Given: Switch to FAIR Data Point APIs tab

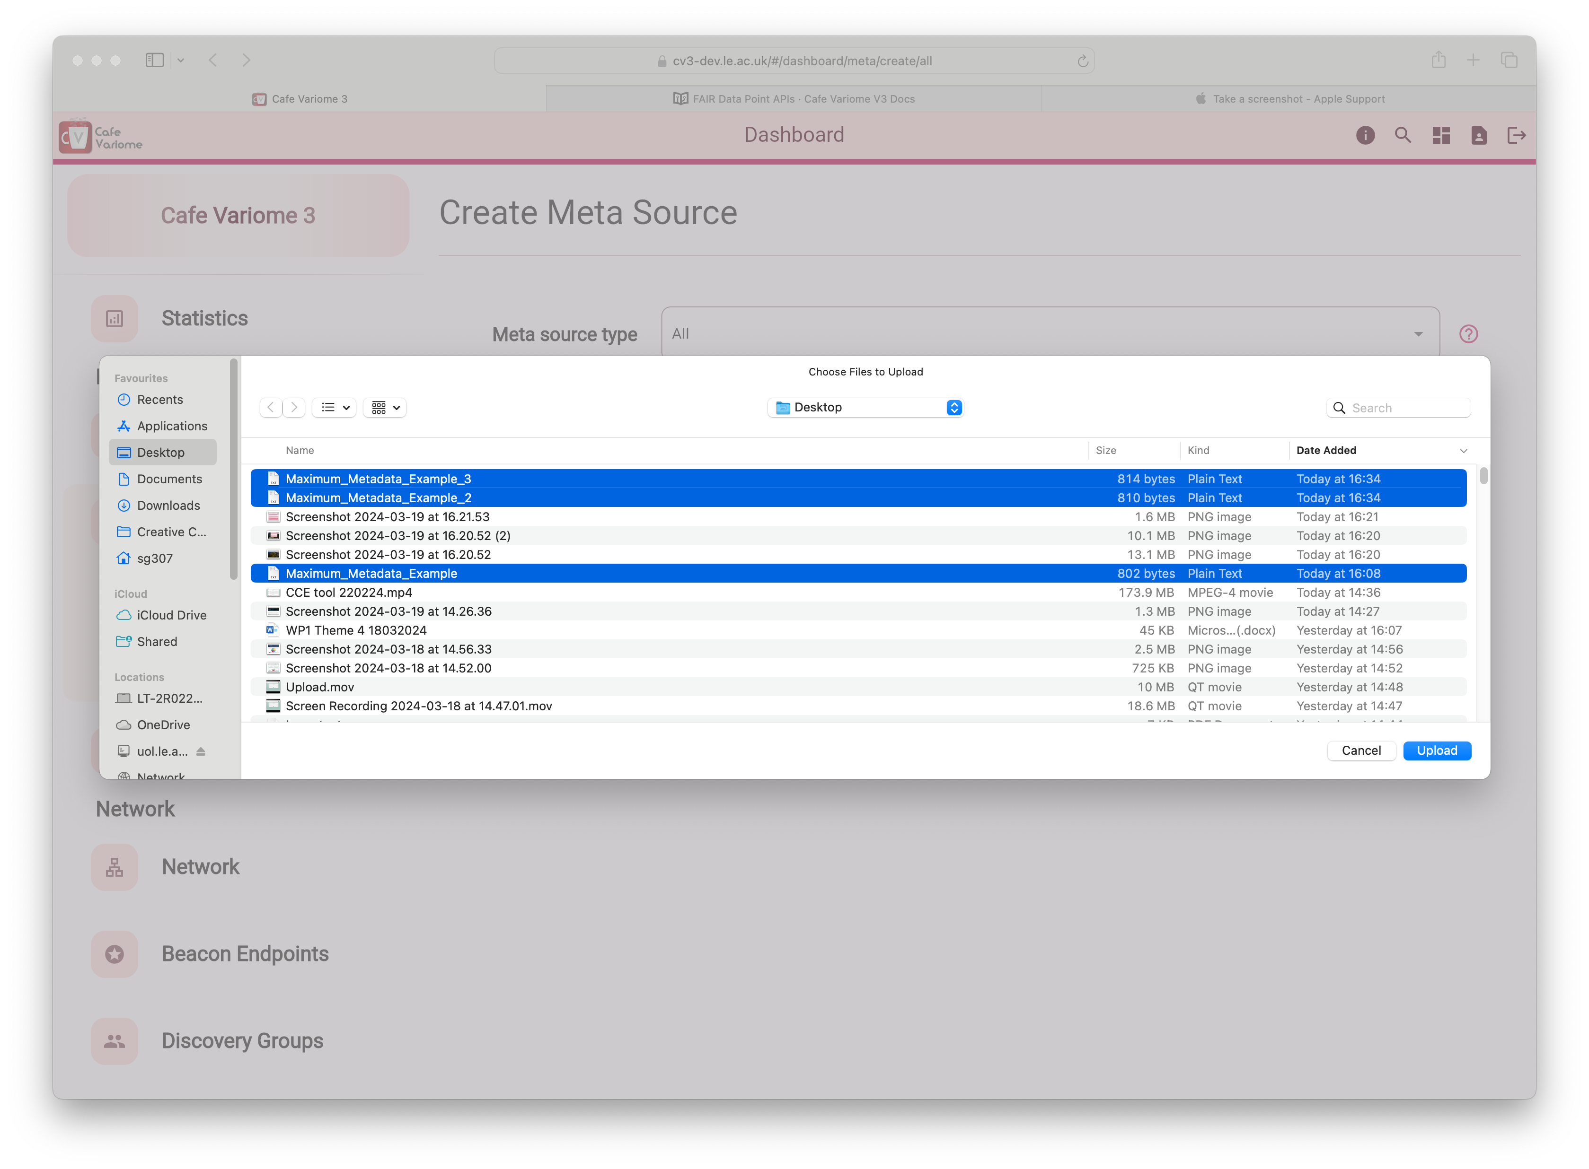Looking at the screenshot, I should pos(794,99).
